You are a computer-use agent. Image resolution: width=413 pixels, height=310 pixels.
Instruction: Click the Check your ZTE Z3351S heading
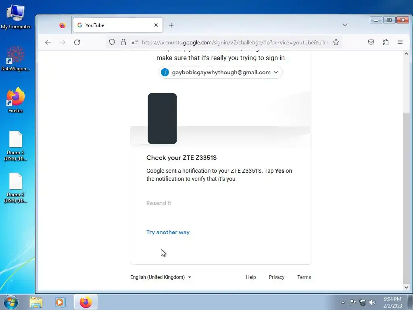tap(181, 158)
